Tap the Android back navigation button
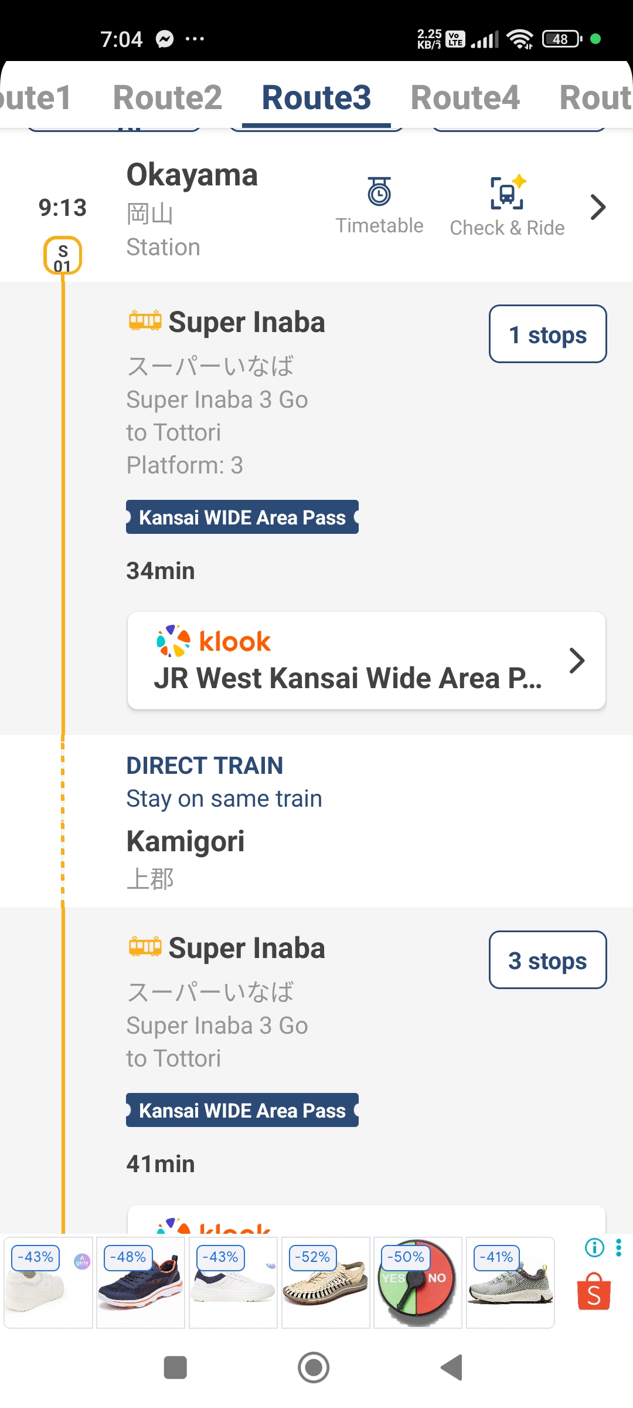633x1408 pixels. [x=452, y=1368]
